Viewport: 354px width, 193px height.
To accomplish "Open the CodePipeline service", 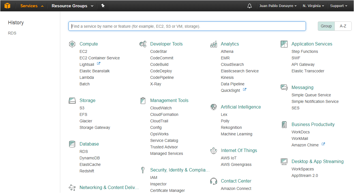I will click(162, 77).
